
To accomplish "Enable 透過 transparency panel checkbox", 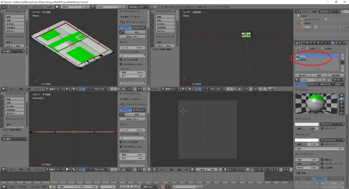I will point(299,173).
